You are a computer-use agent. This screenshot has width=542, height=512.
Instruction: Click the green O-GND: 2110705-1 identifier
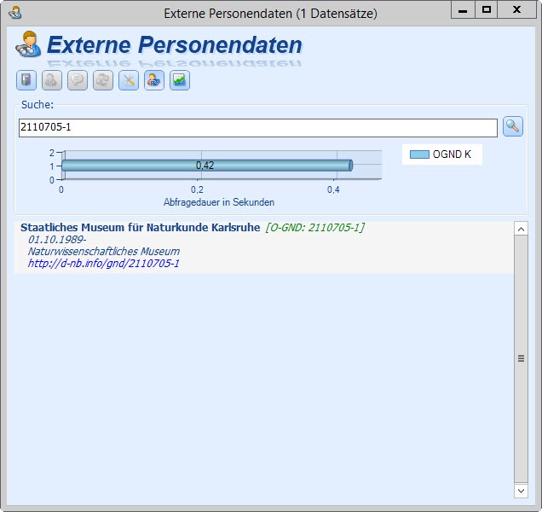315,228
